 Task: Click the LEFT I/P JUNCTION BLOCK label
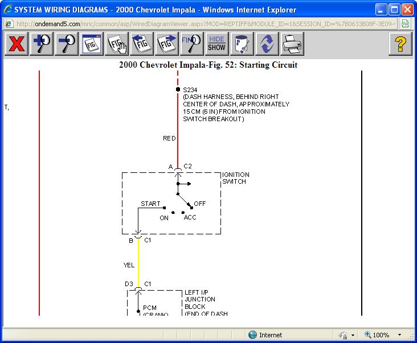pos(200,299)
